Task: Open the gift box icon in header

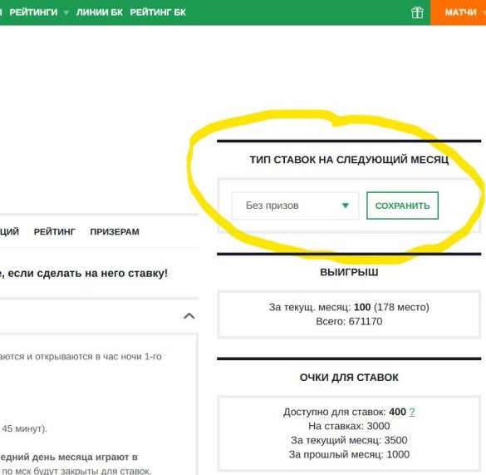Action: [x=417, y=12]
